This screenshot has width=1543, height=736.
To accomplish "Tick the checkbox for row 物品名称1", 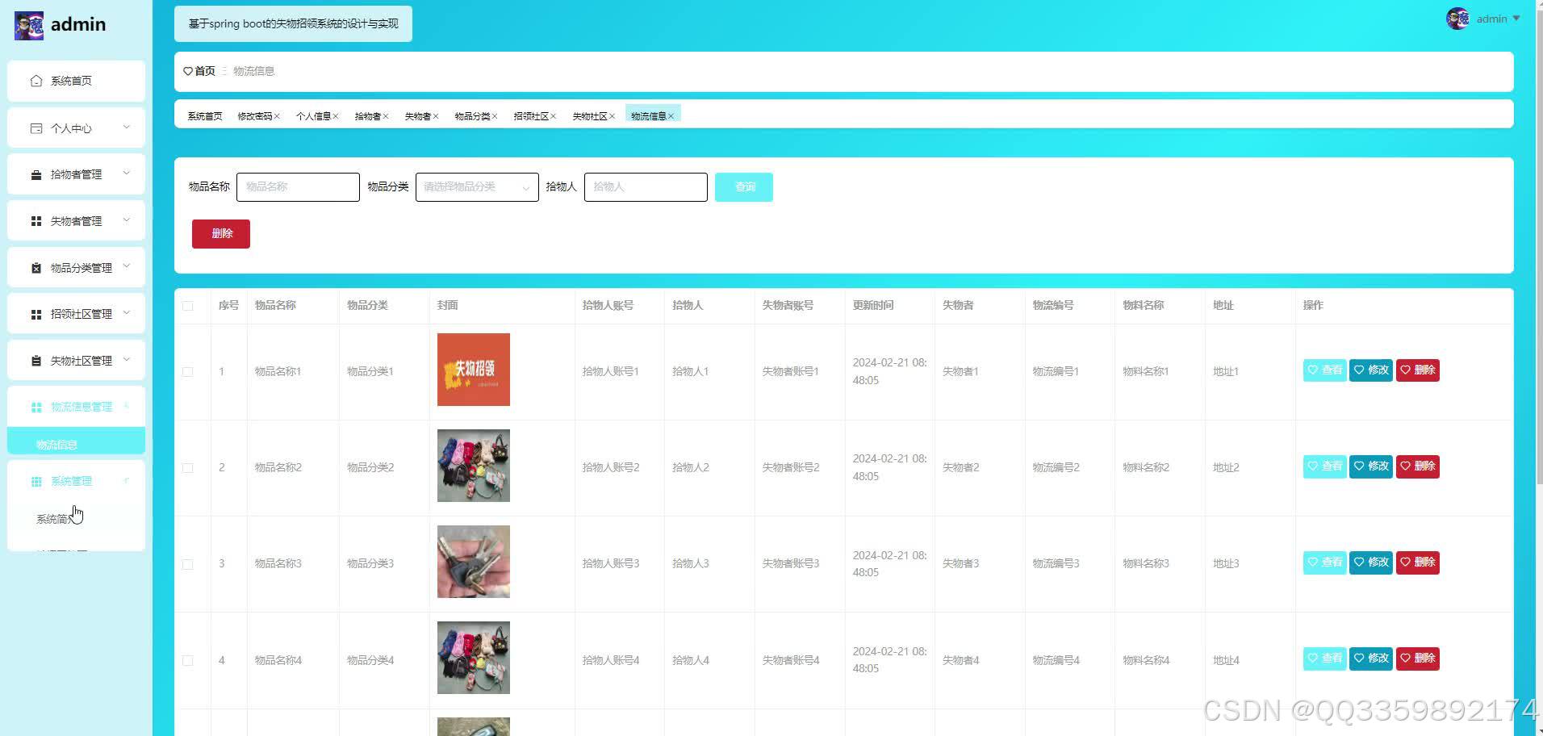I will point(188,372).
